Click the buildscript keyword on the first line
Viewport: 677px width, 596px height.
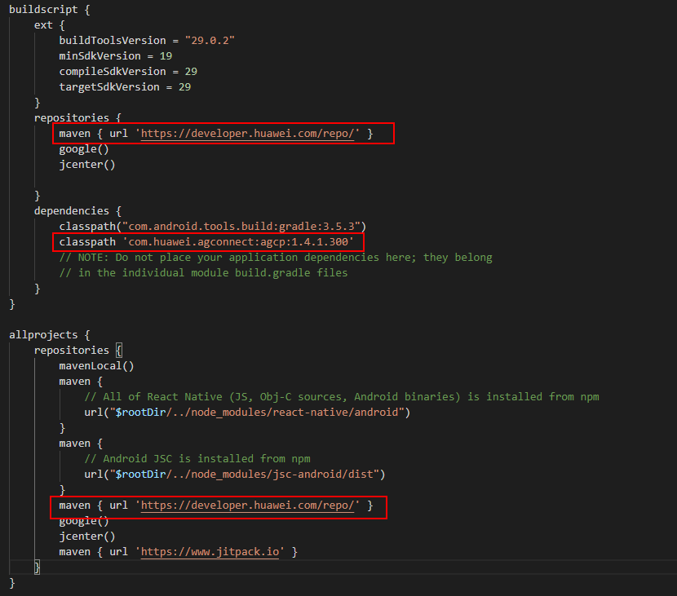[43, 10]
